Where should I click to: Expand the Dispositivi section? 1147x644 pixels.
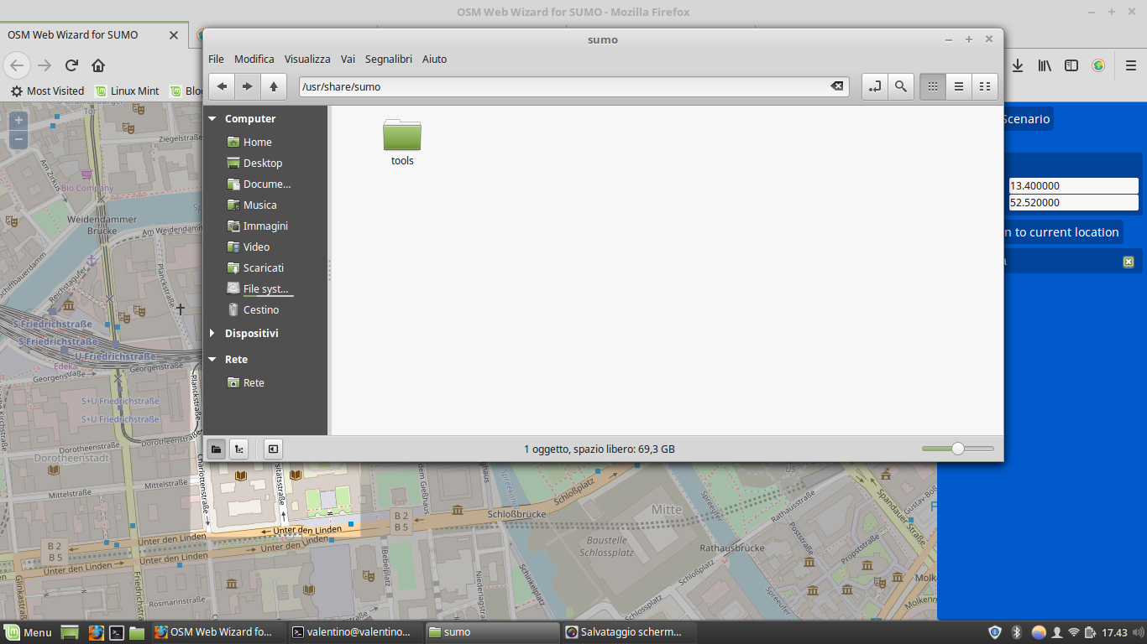tap(212, 334)
